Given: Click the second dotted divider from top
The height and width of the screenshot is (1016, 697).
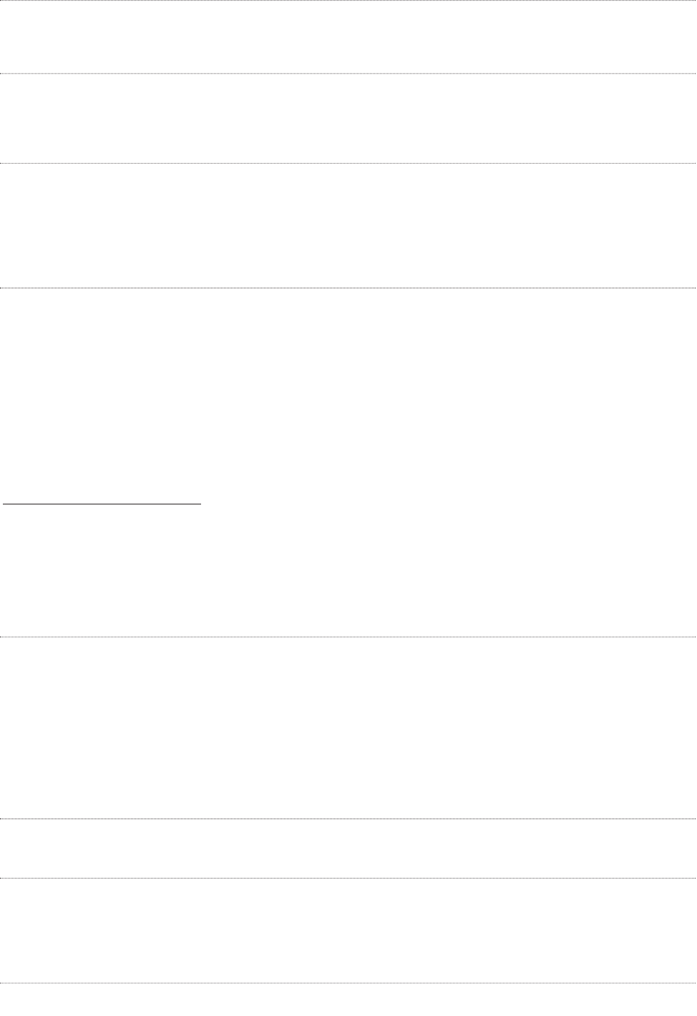Looking at the screenshot, I should click(x=348, y=73).
